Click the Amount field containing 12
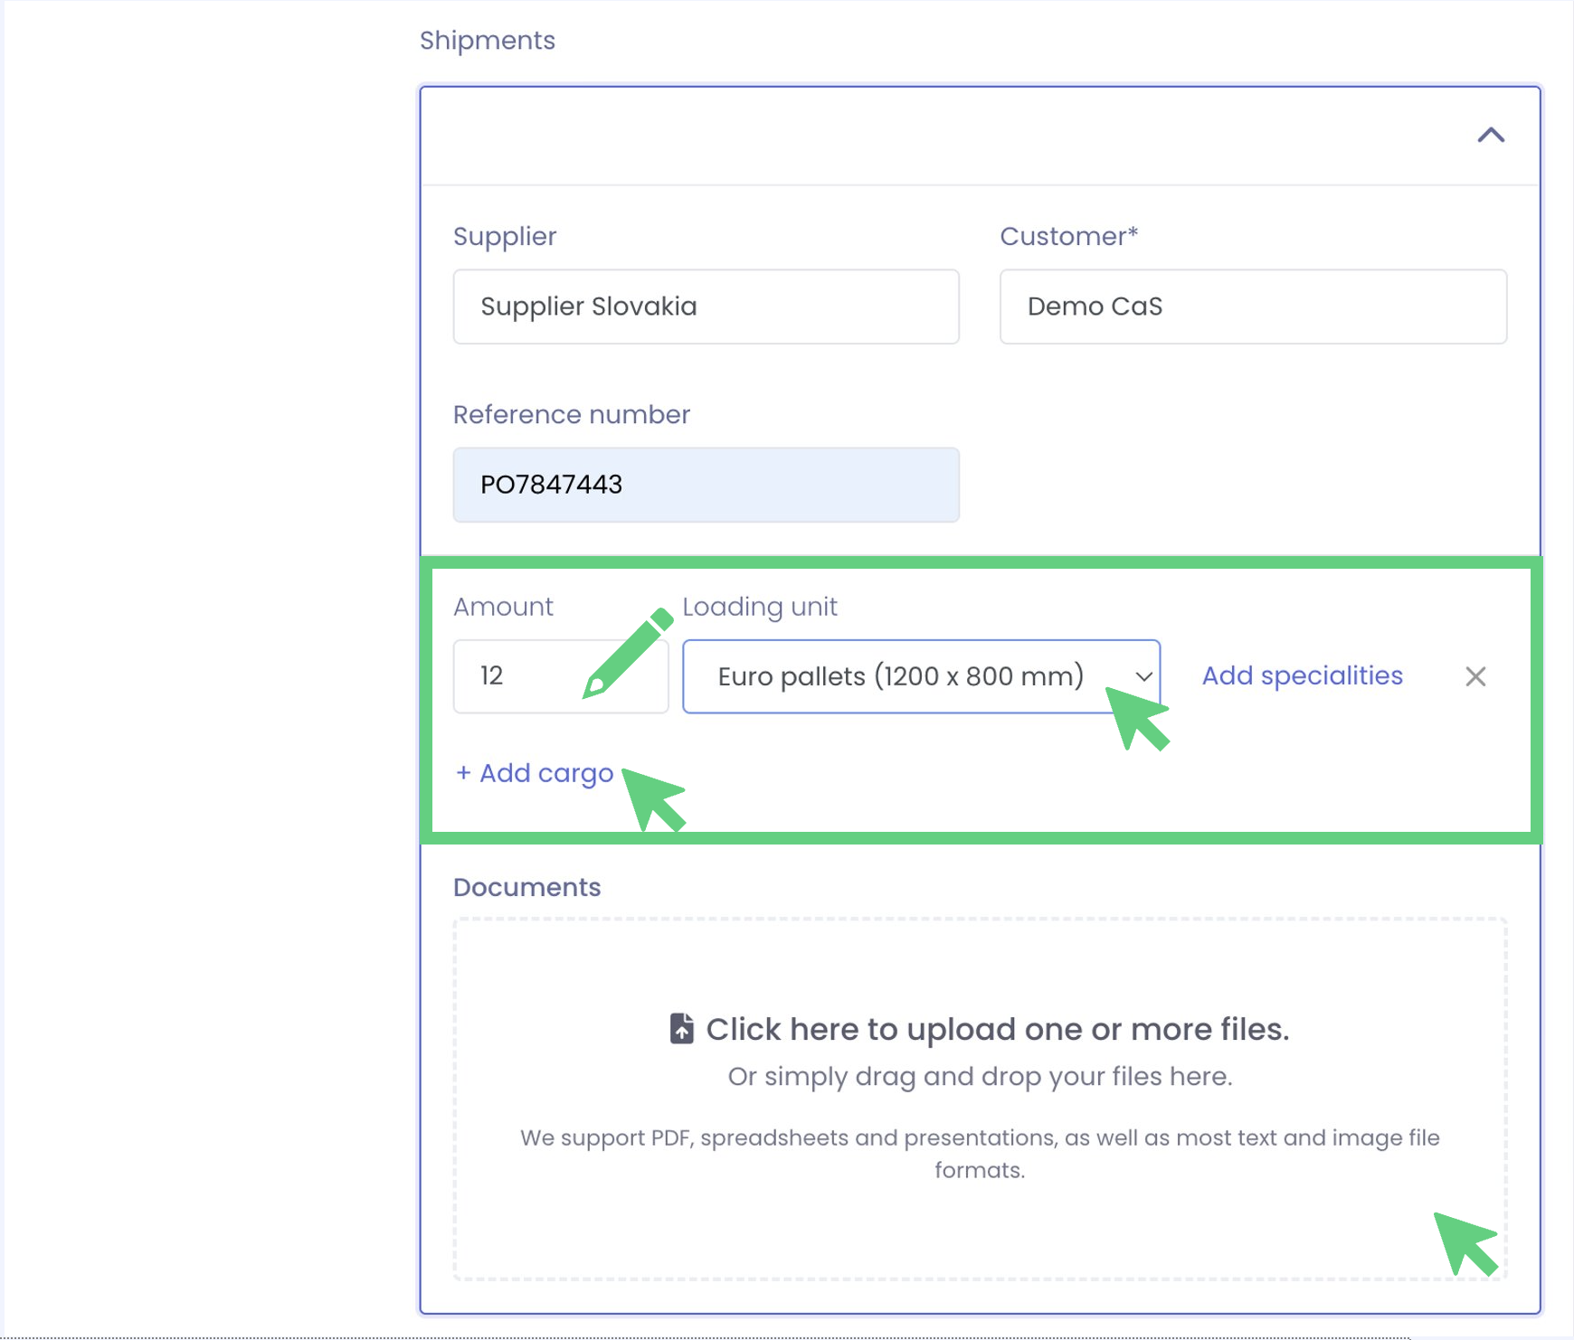The width and height of the screenshot is (1574, 1340). [x=525, y=676]
